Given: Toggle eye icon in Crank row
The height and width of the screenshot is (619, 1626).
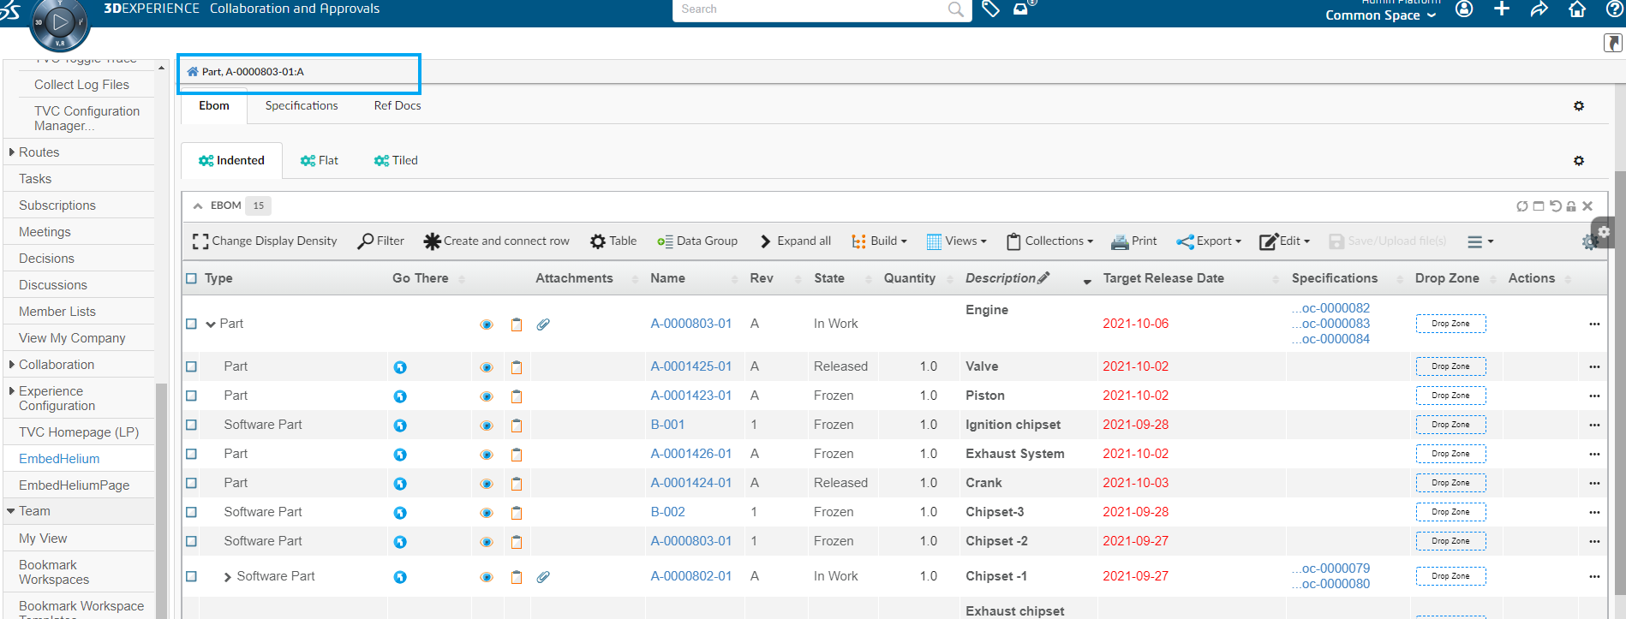Looking at the screenshot, I should (x=487, y=484).
